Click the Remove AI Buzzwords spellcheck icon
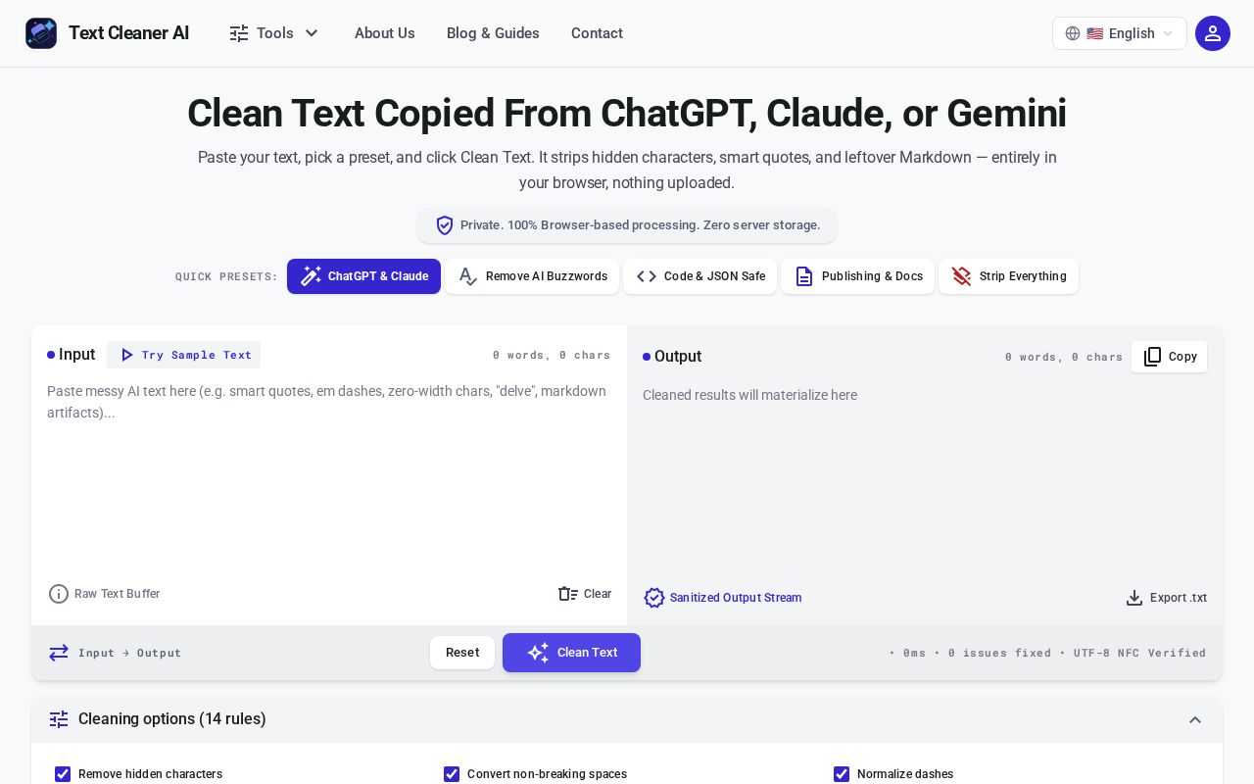The height and width of the screenshot is (784, 1254). pos(468,276)
